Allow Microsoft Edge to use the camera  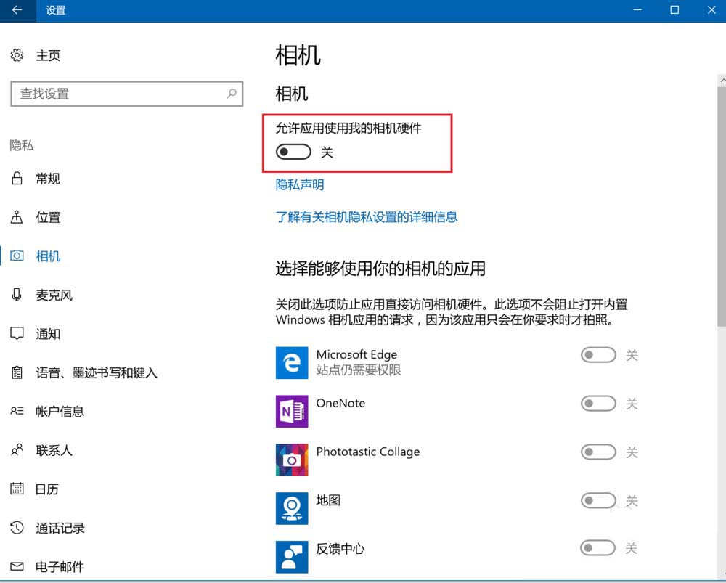(x=597, y=355)
